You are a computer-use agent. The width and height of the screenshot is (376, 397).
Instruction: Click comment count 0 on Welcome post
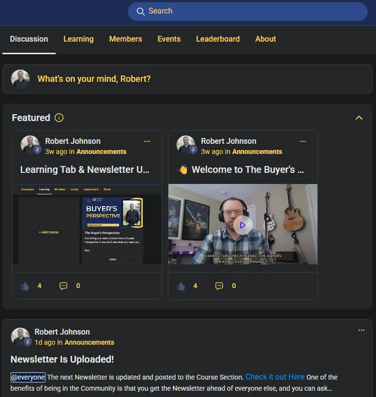pos(234,286)
